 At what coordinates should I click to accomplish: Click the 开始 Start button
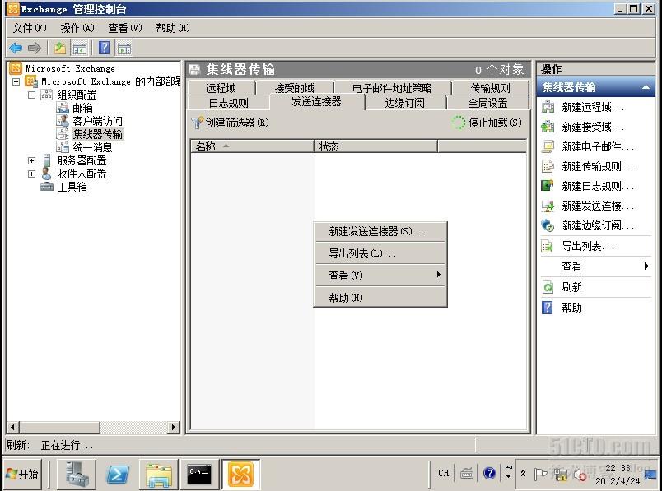tap(23, 474)
